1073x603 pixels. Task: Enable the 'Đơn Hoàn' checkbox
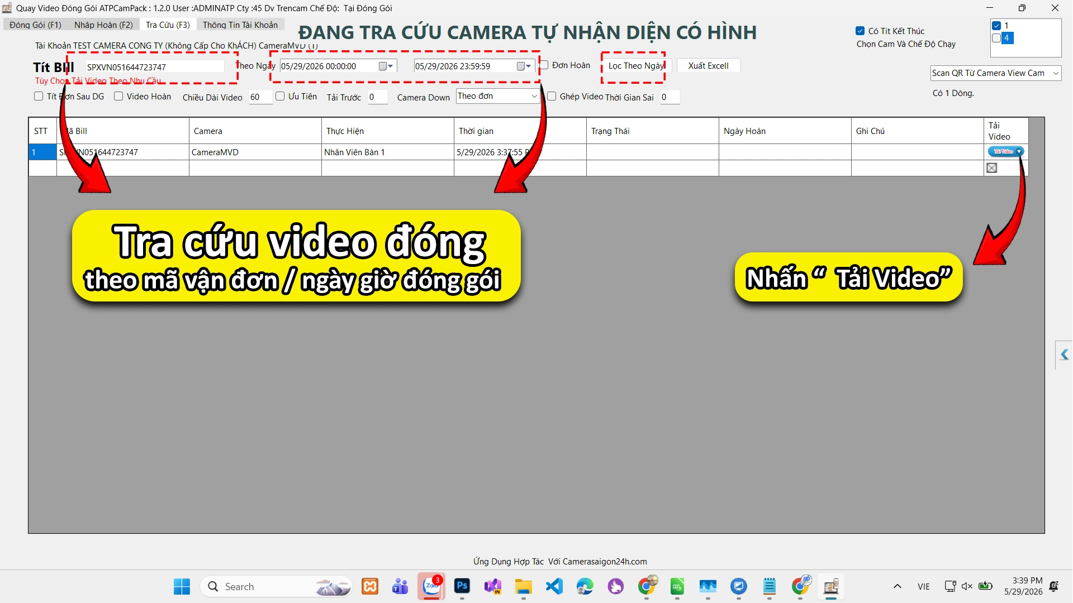pos(544,65)
